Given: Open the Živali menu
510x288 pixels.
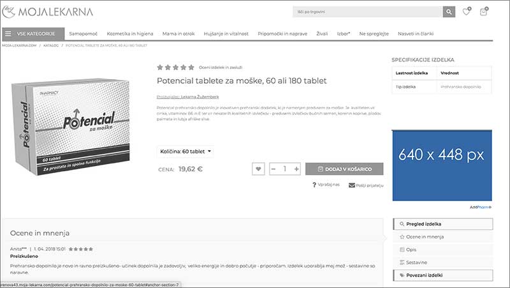Looking at the screenshot, I should pos(322,34).
